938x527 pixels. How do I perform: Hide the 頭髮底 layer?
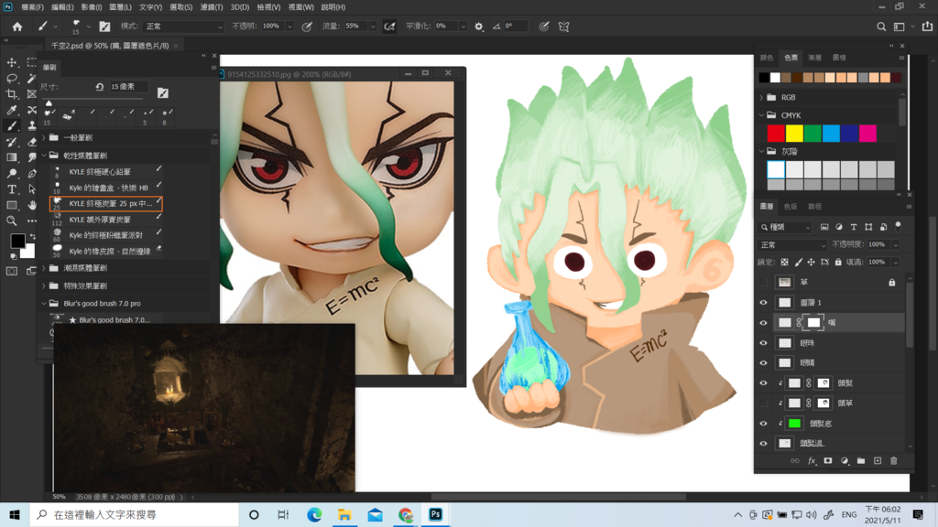coord(763,423)
